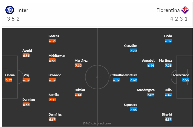Image resolution: width=193 pixels, height=127 pixels.
Task: Select player Mandragora on the pitch
Action: 146,90
